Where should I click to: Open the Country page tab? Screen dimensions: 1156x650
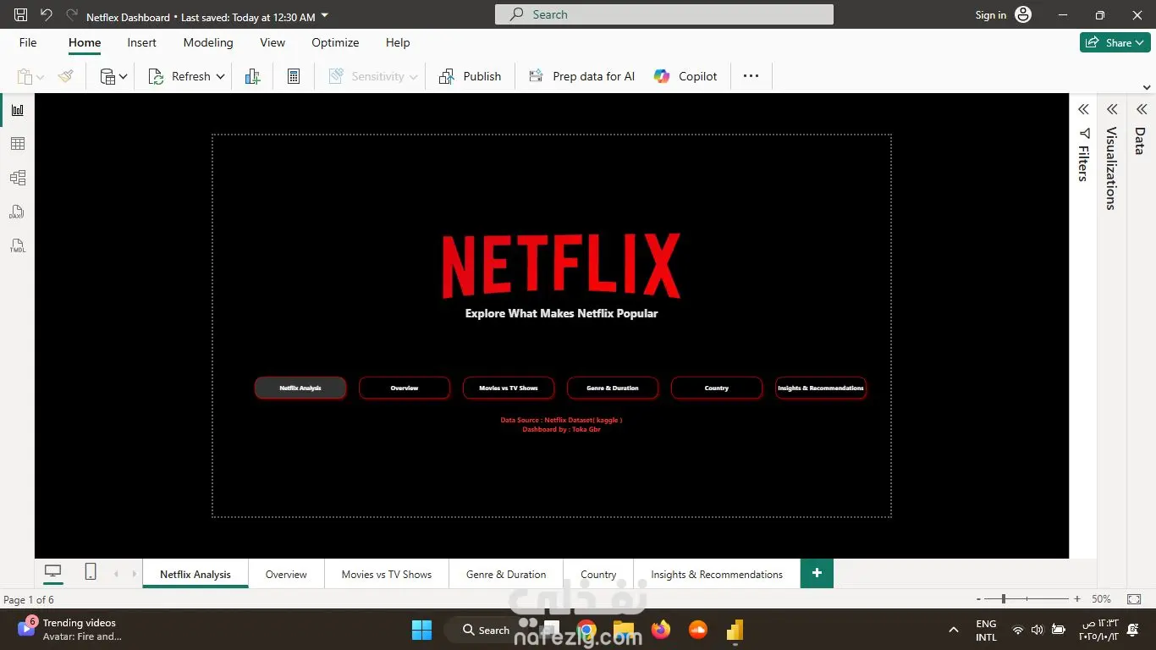click(x=598, y=574)
